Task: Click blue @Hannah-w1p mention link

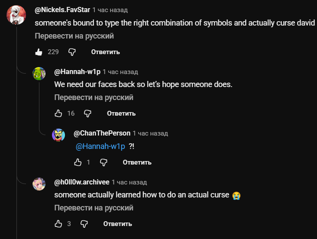Action: pyautogui.click(x=100, y=147)
